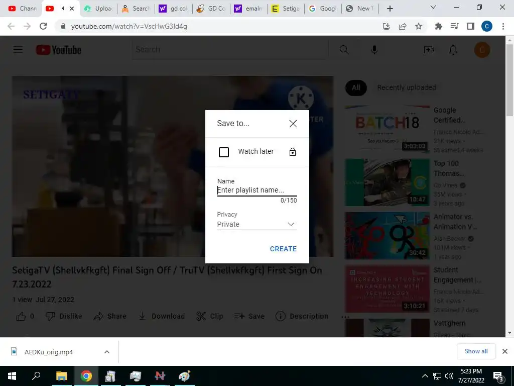Open the media control icon in toolbar

[x=454, y=26]
